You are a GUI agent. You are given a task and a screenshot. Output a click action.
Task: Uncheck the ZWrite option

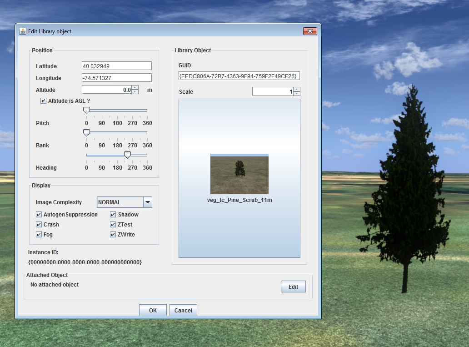coord(112,234)
